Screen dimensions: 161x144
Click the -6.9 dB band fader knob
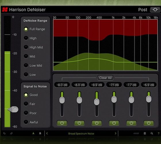149,99
